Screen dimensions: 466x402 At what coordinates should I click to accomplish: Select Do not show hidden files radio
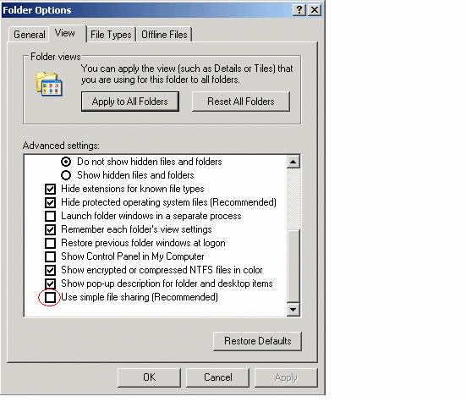tap(66, 162)
